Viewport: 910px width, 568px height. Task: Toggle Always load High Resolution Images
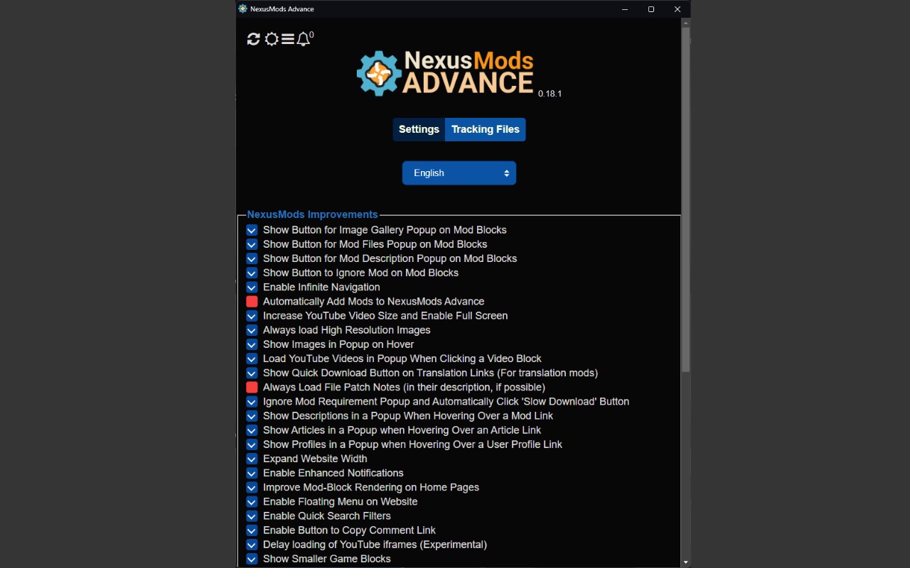point(252,330)
